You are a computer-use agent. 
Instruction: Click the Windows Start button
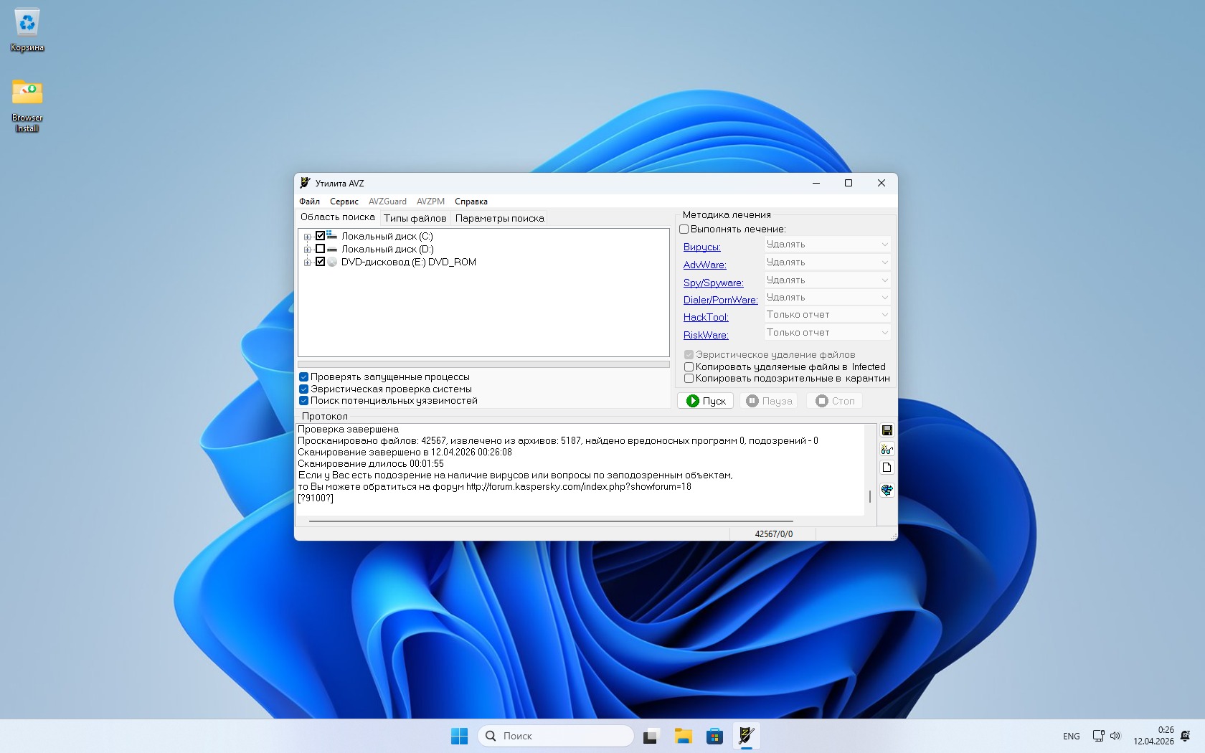click(459, 736)
